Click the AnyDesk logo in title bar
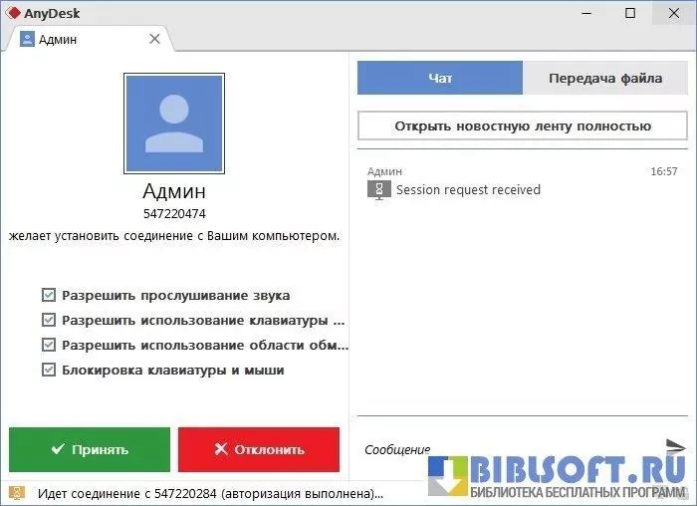This screenshot has width=697, height=506. (x=14, y=13)
